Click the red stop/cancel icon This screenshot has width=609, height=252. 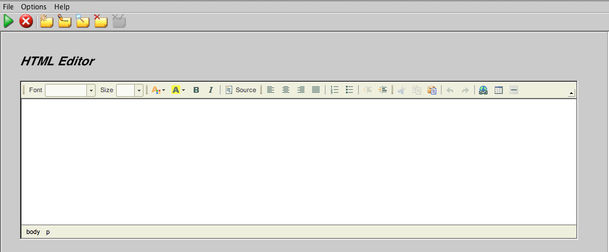coord(26,21)
